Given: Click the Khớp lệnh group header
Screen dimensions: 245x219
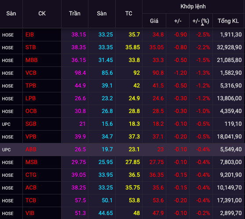Looking at the screenshot, I should click(193, 7).
